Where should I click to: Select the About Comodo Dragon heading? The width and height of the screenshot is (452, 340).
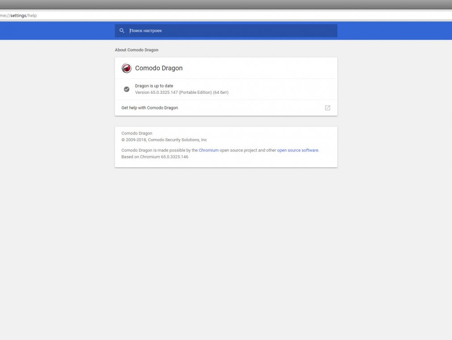(136, 50)
